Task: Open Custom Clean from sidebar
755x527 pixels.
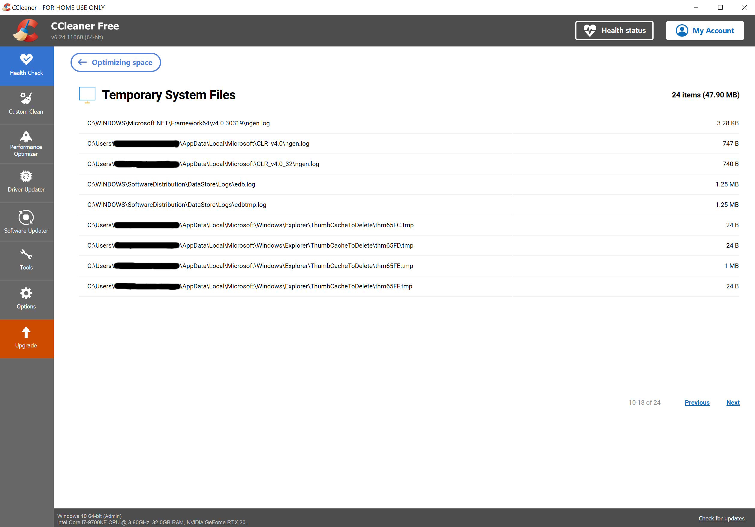Action: coord(26,104)
